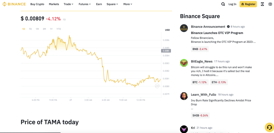Click the Log In link
Screen dimensions: 274x133
coord(232,4)
